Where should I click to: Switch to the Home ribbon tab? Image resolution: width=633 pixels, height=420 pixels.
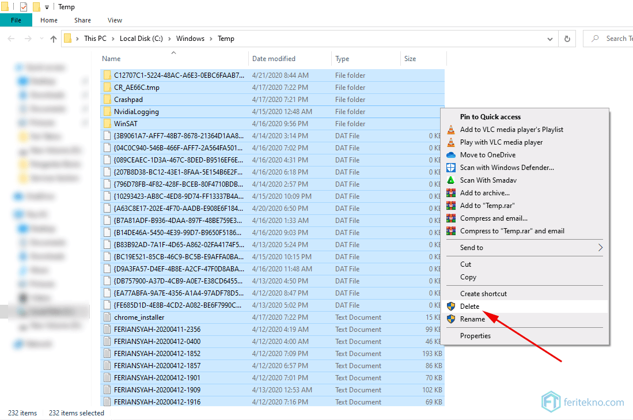[49, 20]
